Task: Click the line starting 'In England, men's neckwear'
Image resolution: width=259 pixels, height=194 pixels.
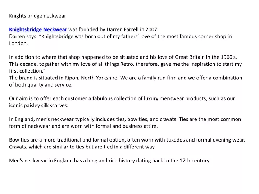Action: point(125,119)
